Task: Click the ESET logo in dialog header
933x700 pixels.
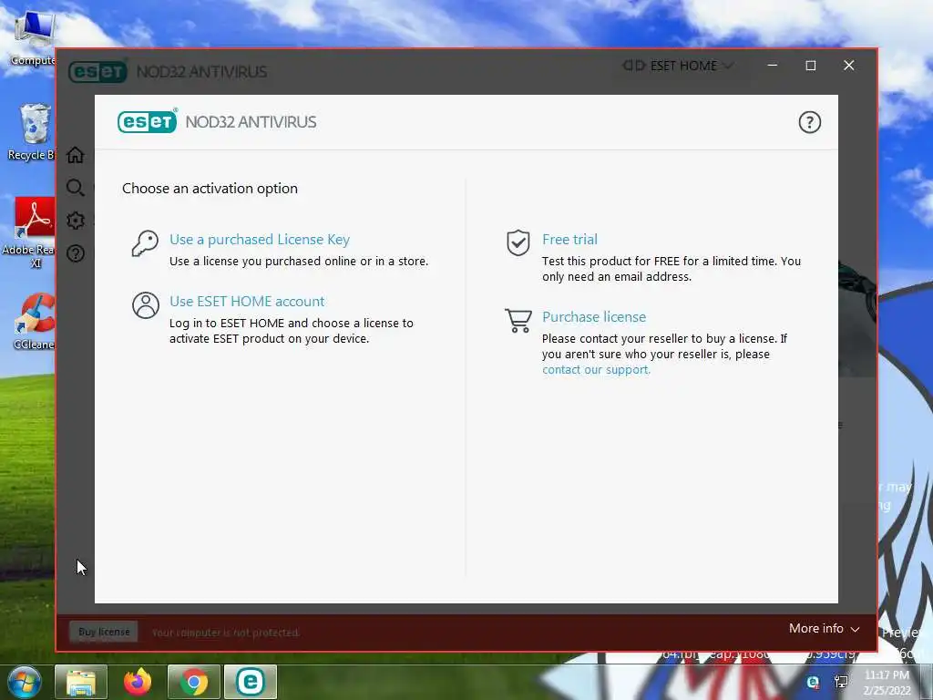Action: click(x=147, y=122)
